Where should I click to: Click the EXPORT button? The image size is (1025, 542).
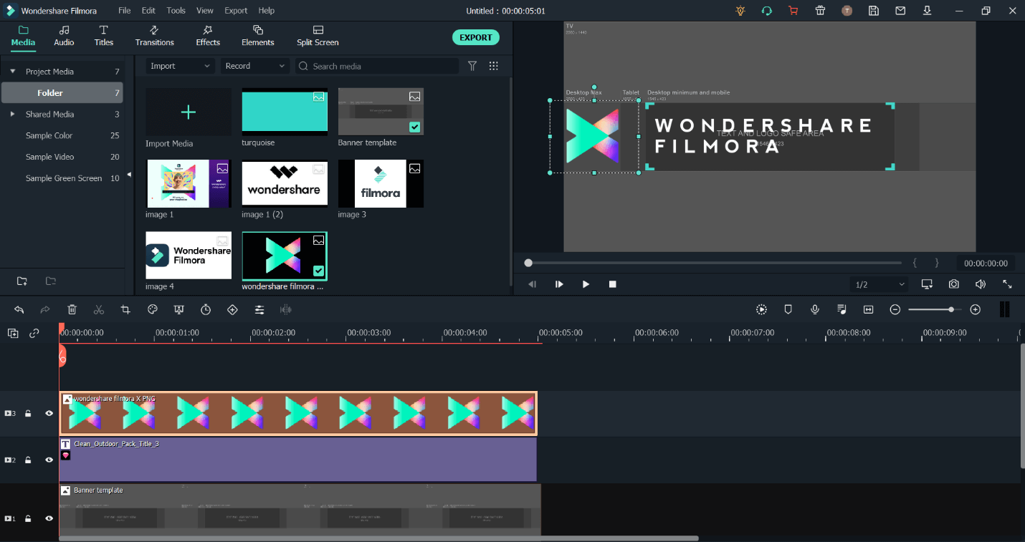(x=476, y=37)
